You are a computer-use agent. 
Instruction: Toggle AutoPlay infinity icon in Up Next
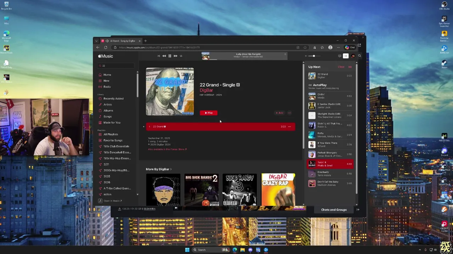[x=350, y=67]
